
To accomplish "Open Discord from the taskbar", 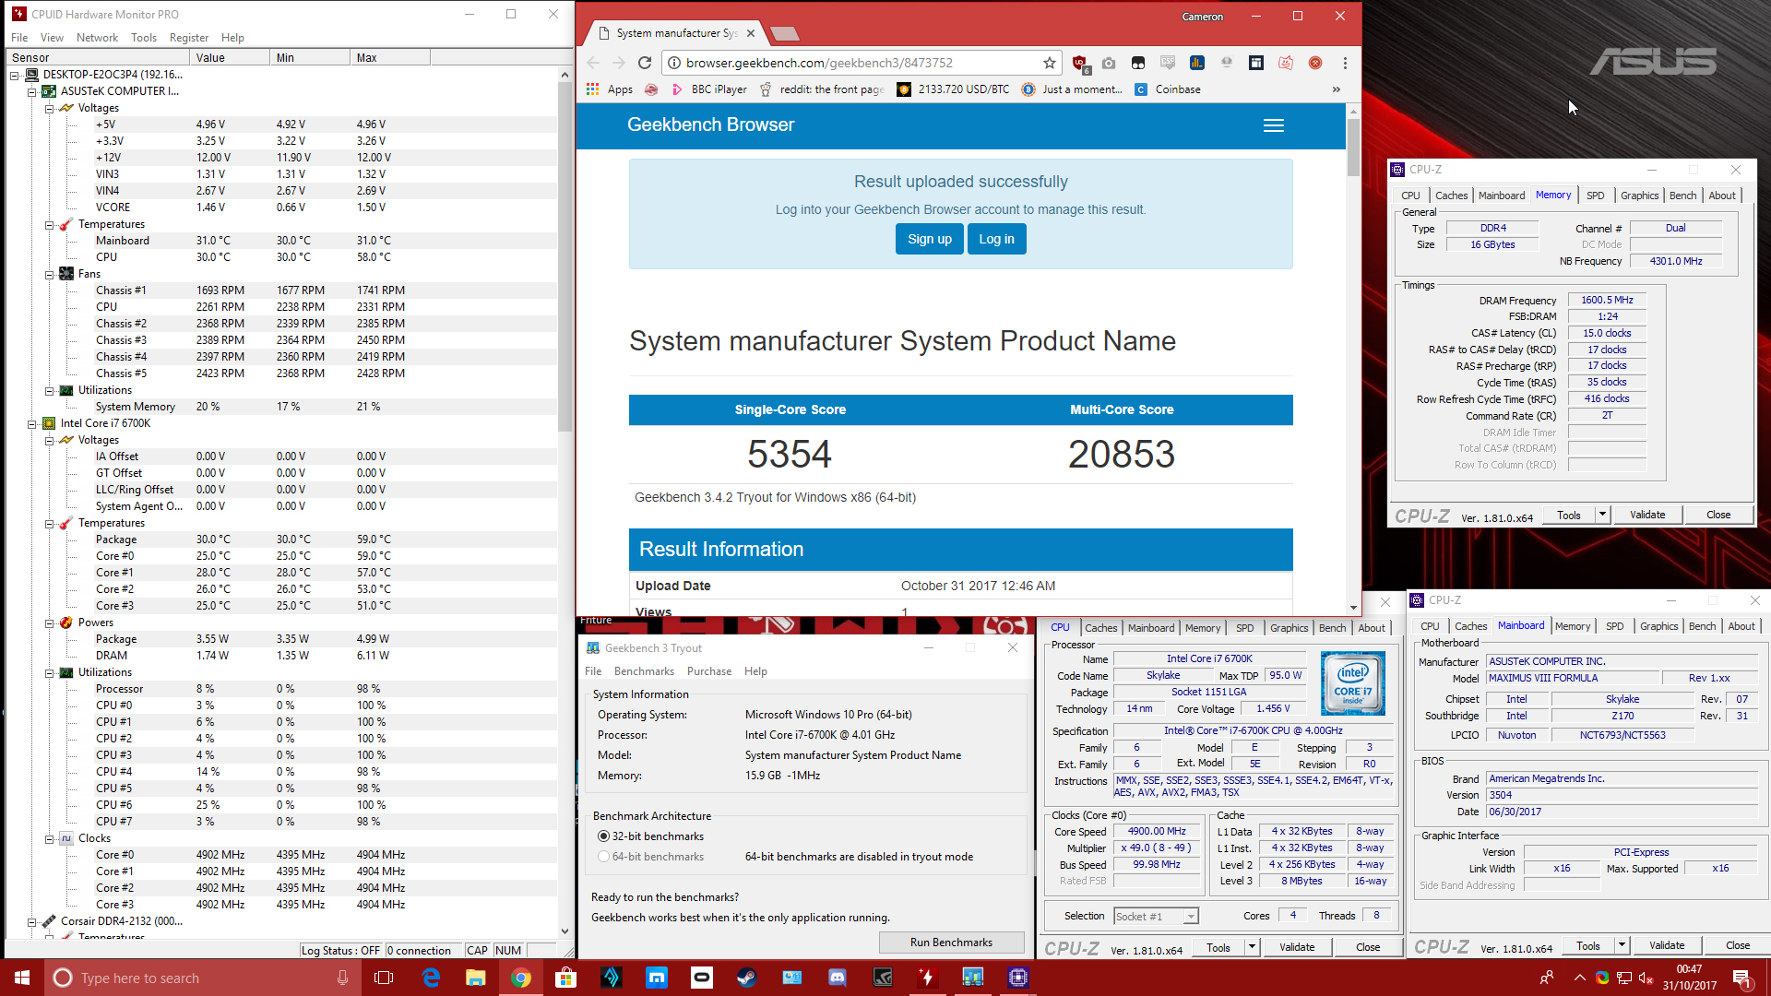I will pos(838,978).
